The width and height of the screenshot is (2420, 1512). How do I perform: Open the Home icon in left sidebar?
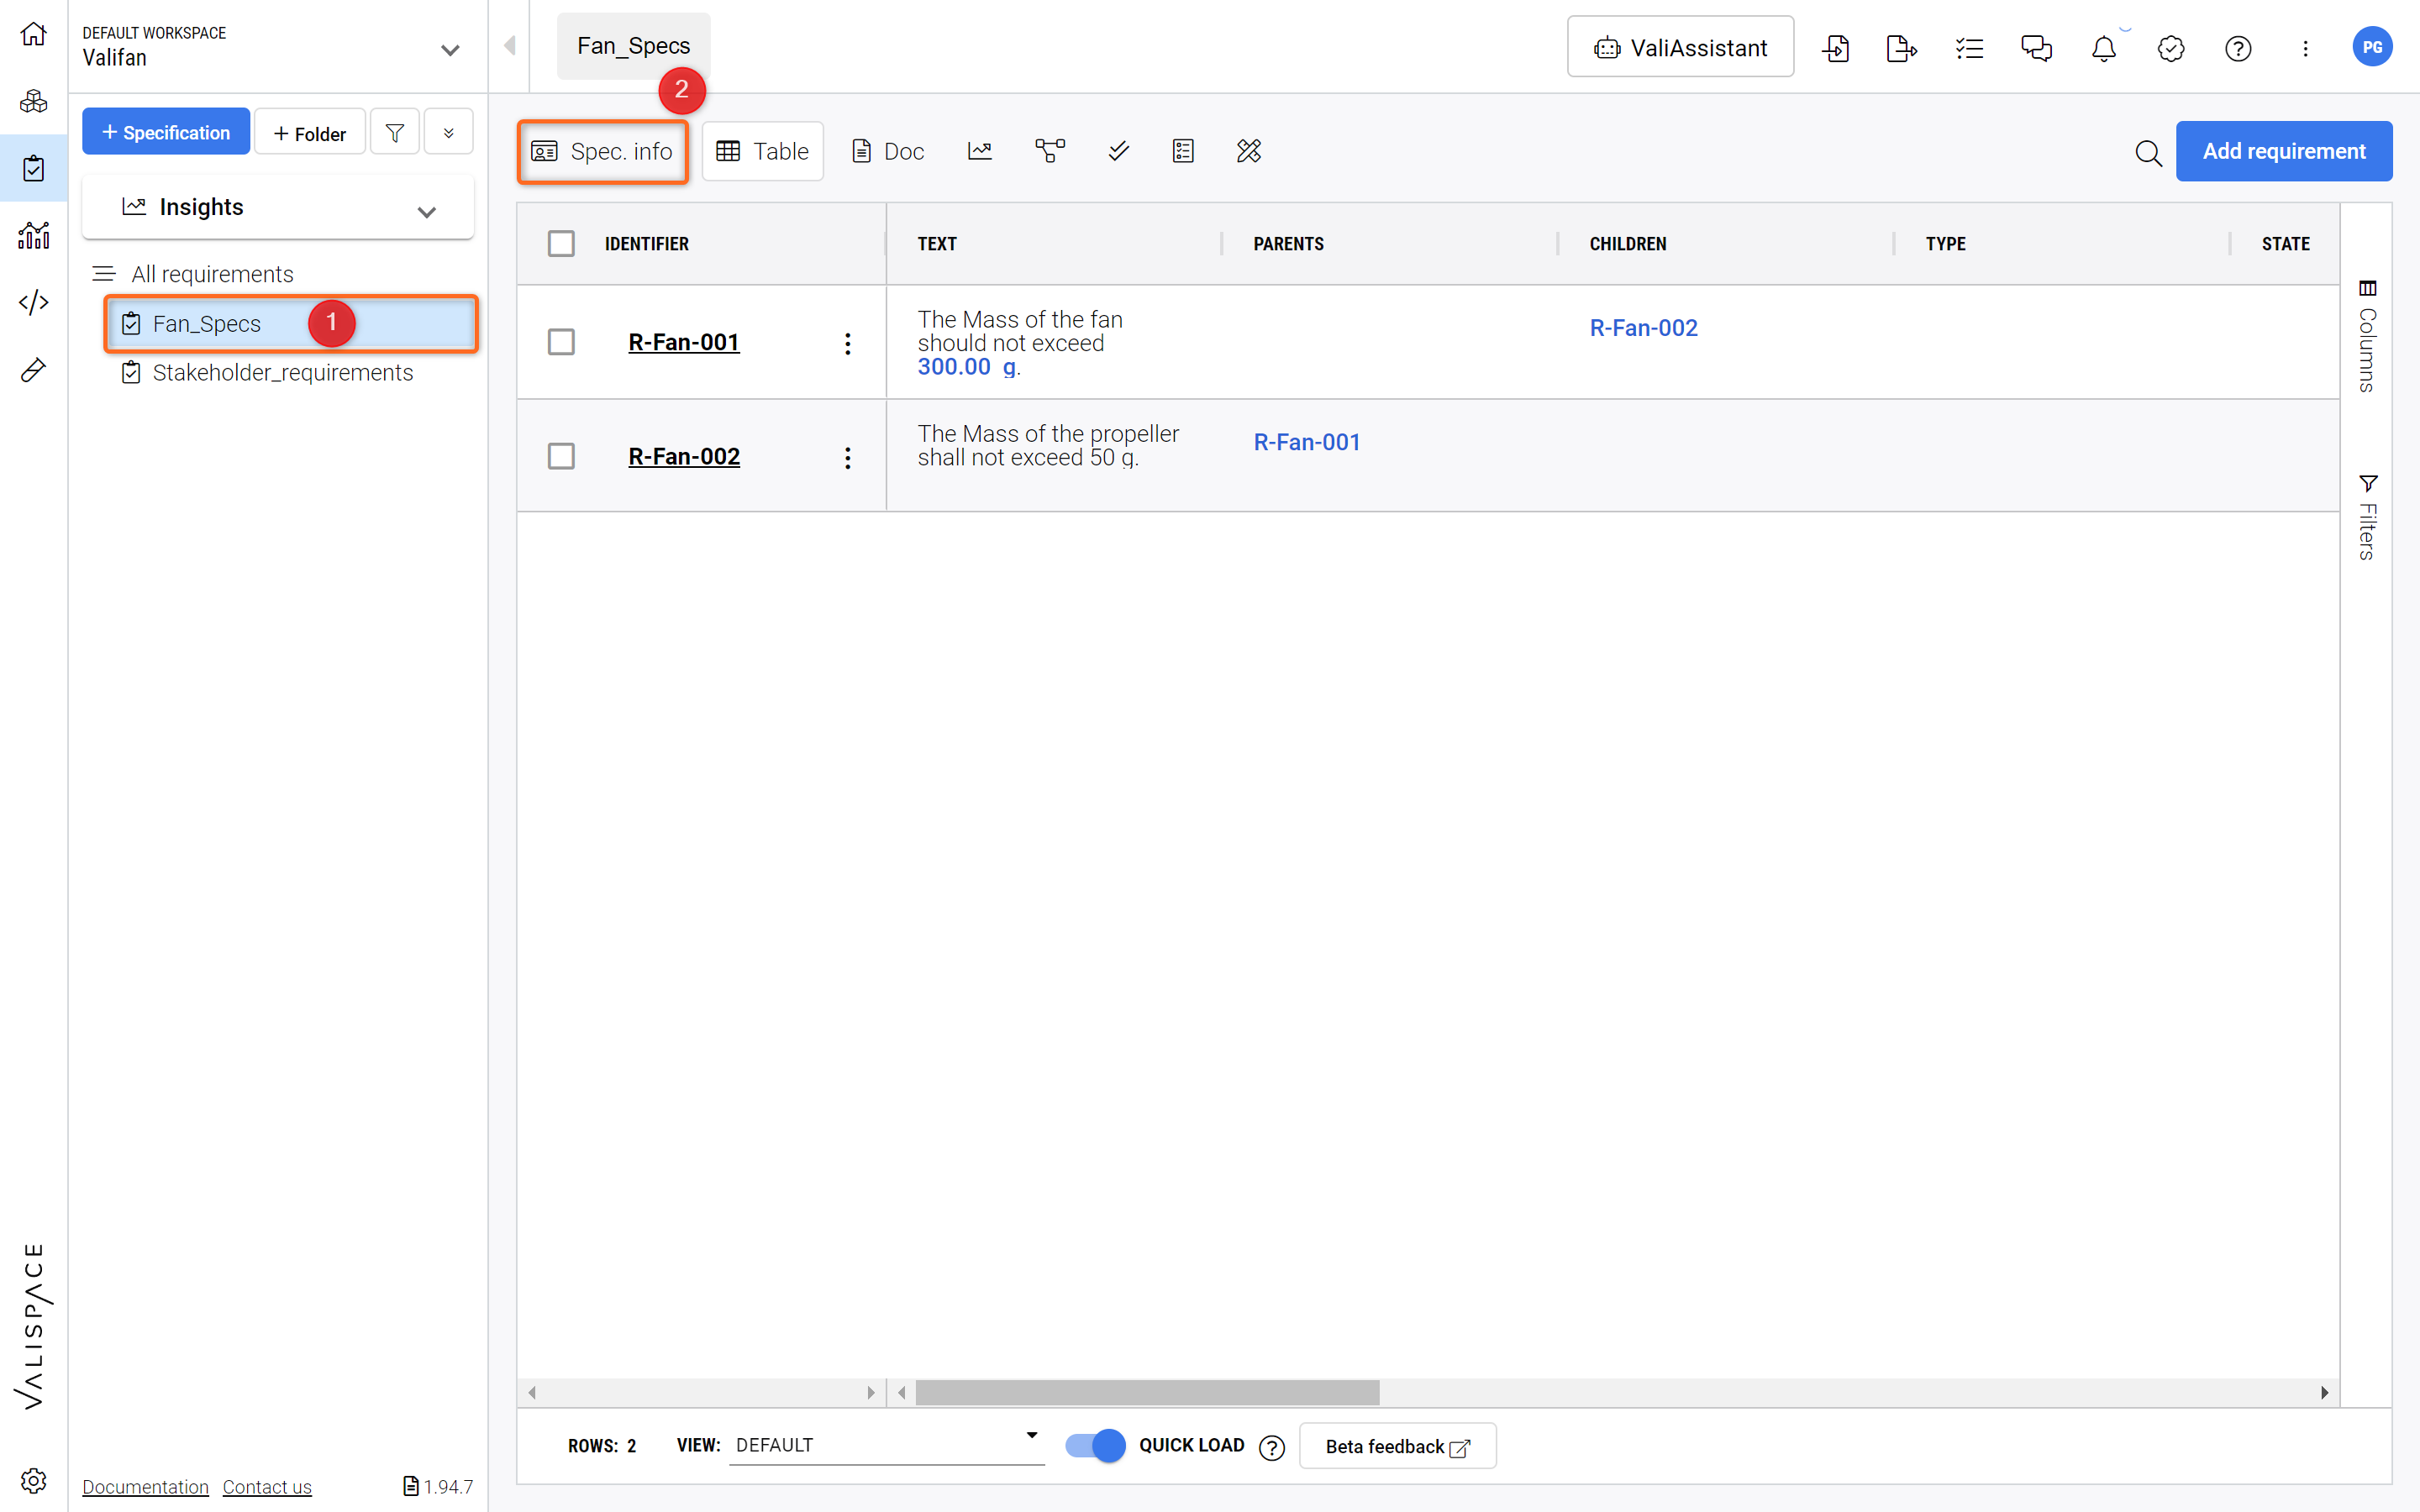[x=33, y=34]
